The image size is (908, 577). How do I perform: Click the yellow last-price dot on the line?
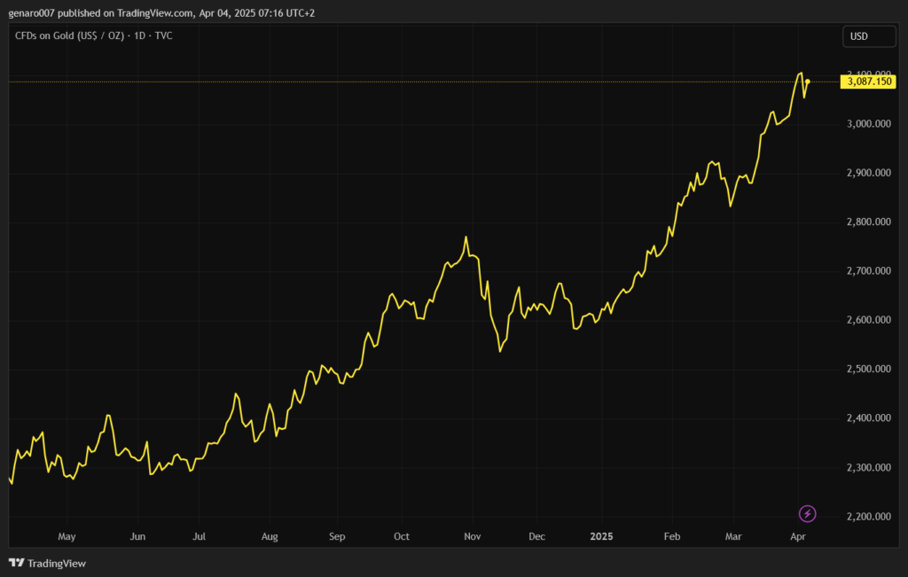808,82
